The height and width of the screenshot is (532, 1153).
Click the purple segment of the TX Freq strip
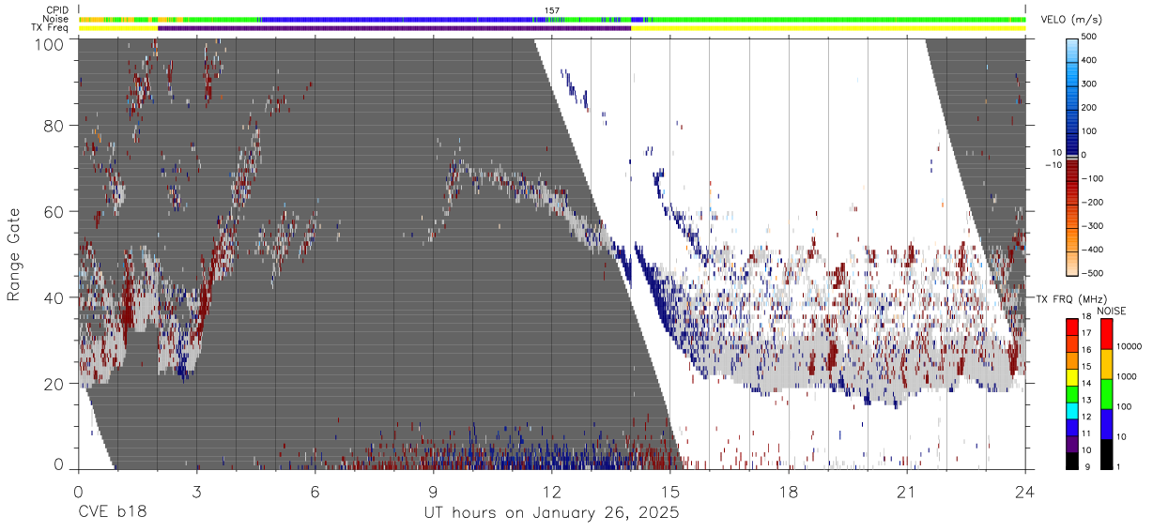coord(394,28)
